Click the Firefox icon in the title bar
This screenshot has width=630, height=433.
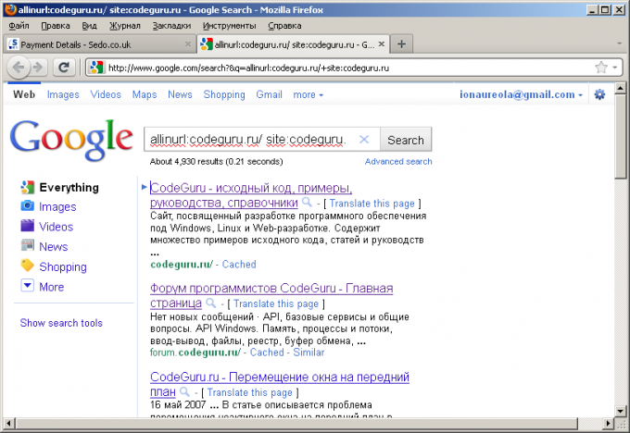pos(11,9)
